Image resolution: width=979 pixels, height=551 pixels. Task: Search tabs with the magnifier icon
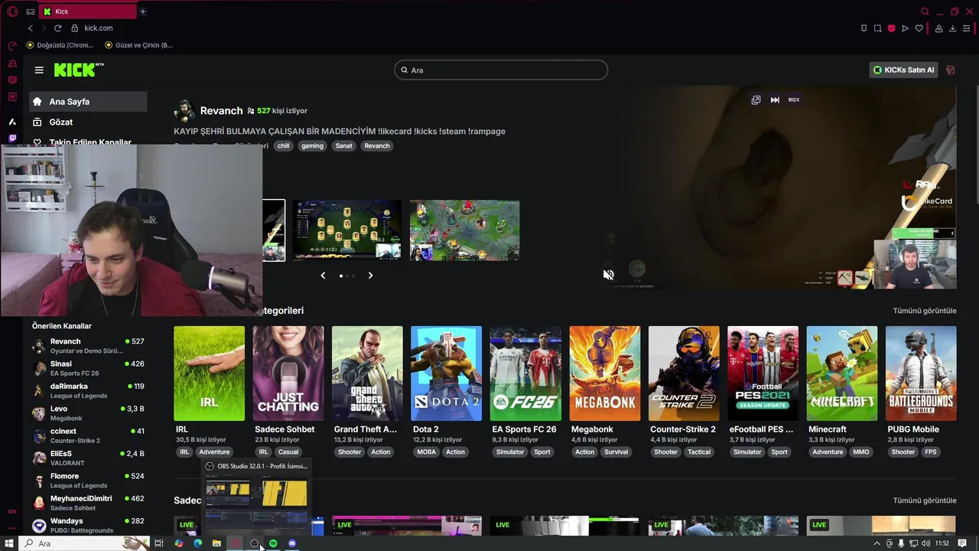click(925, 11)
